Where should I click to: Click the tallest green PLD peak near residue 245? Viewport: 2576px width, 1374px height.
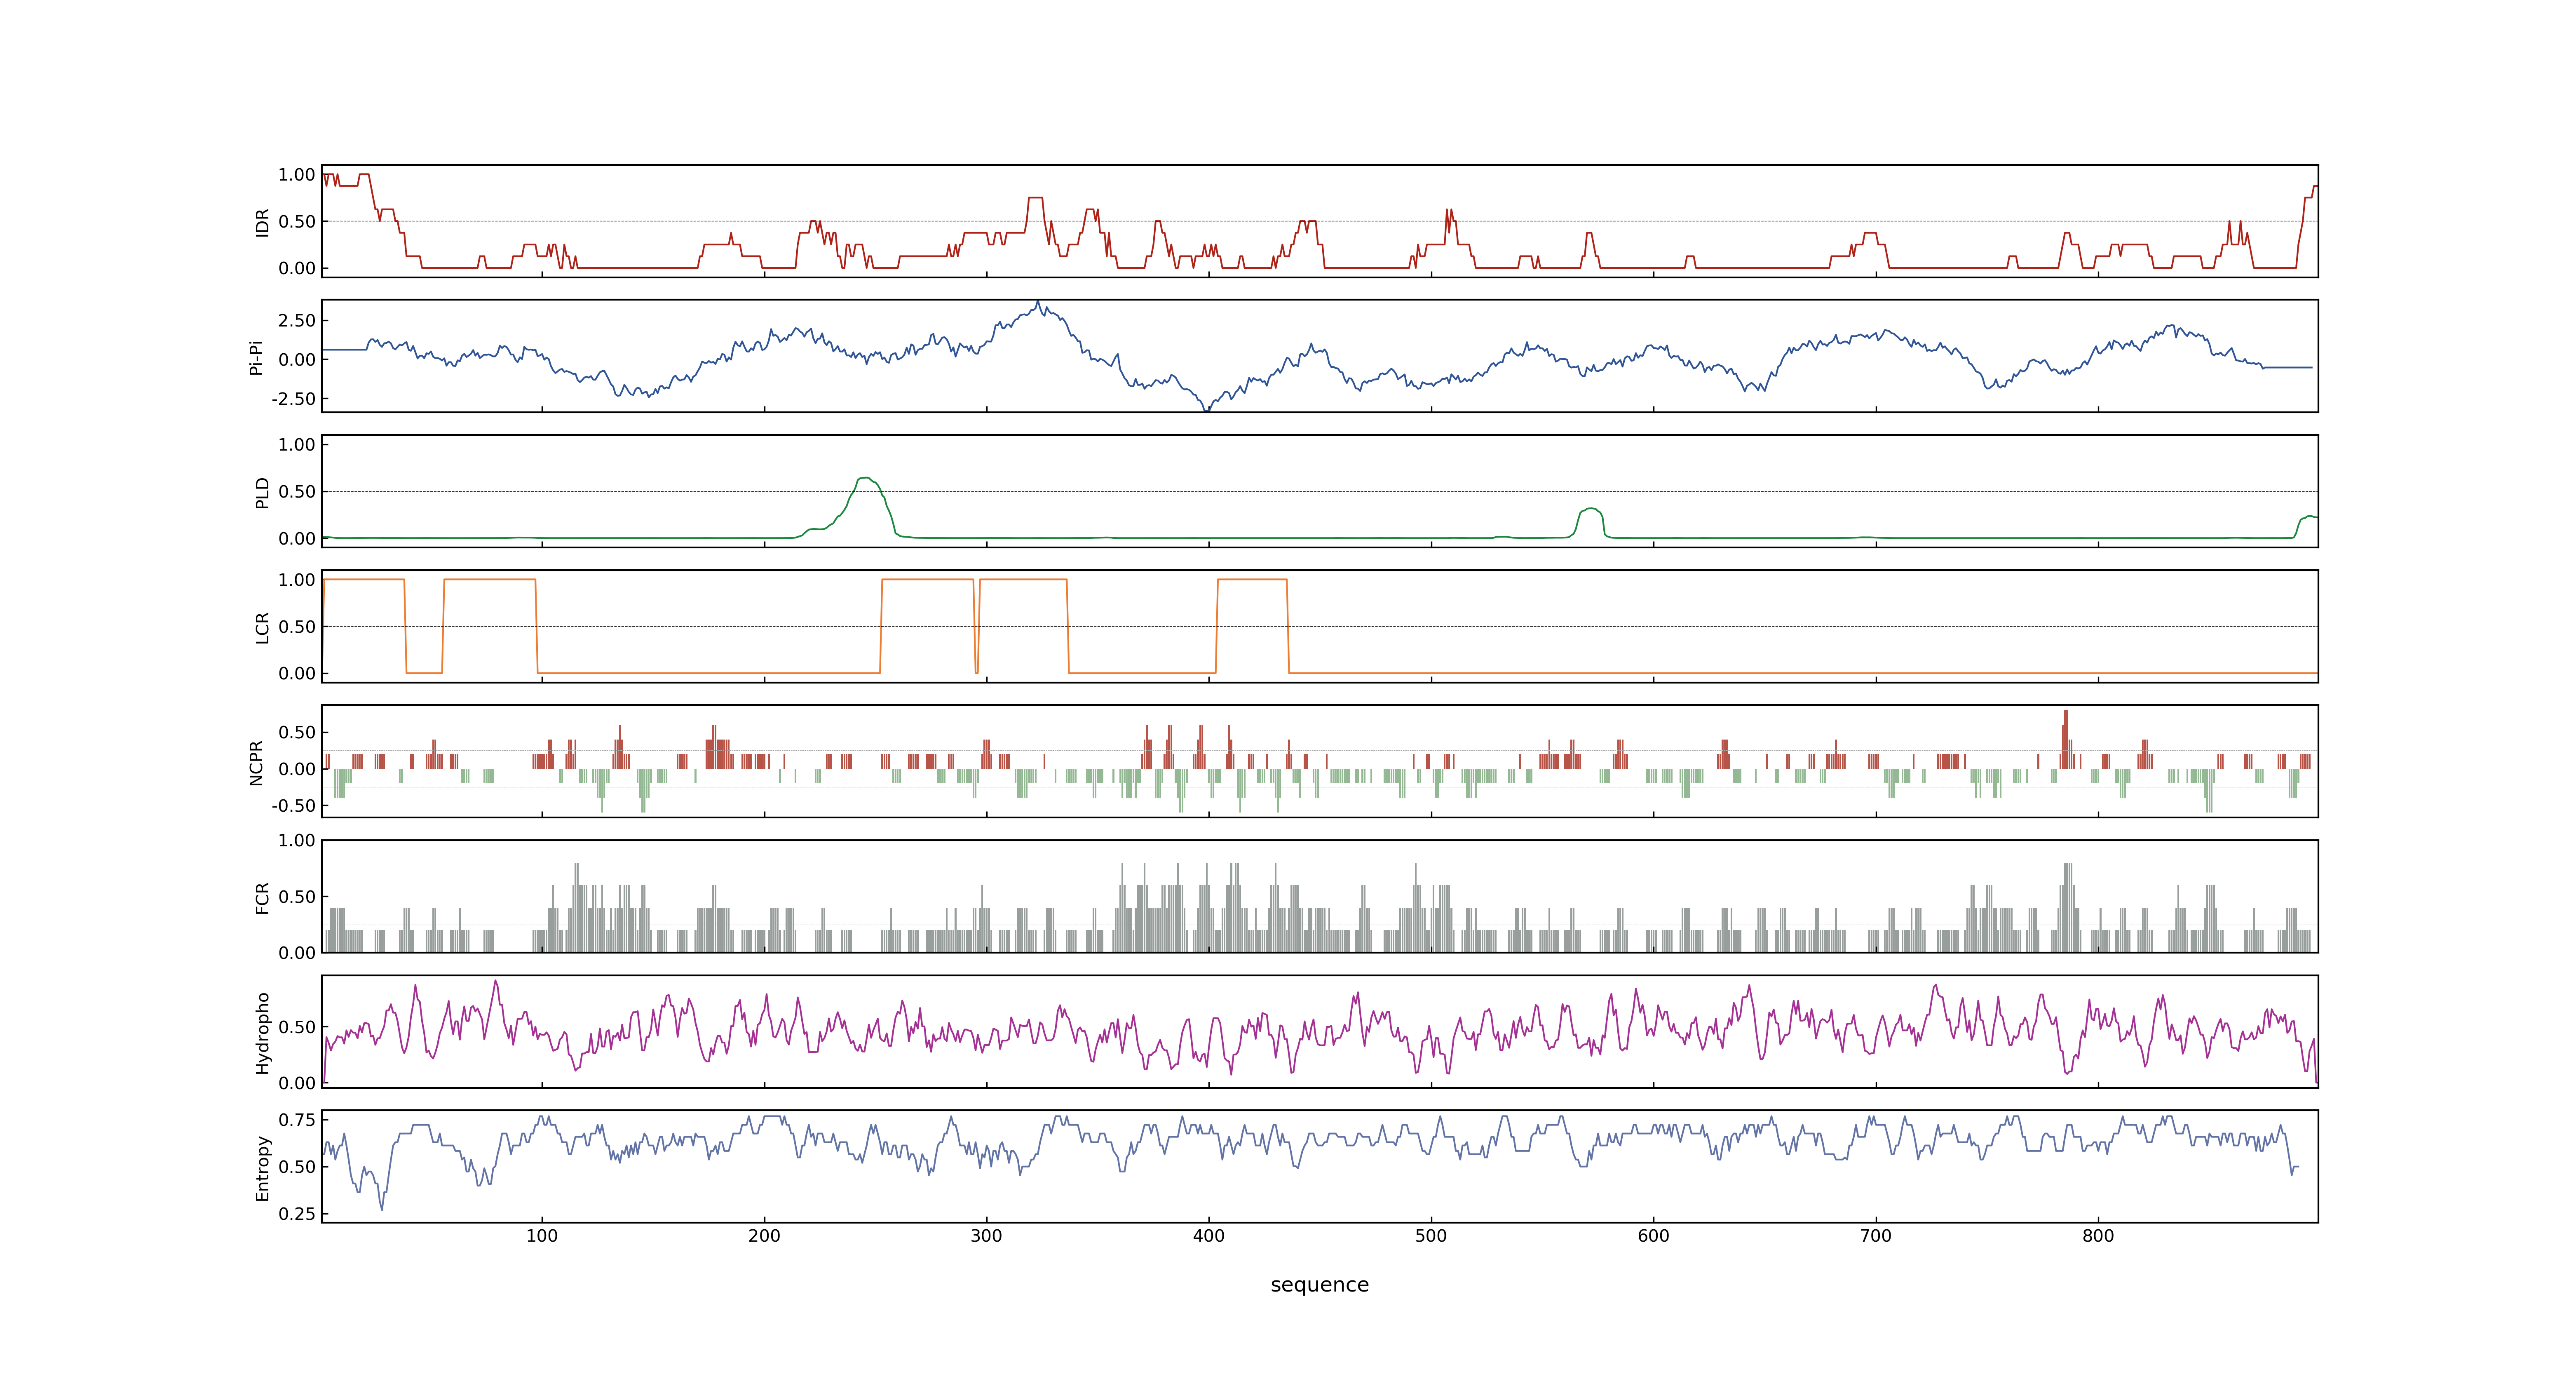pyautogui.click(x=865, y=479)
